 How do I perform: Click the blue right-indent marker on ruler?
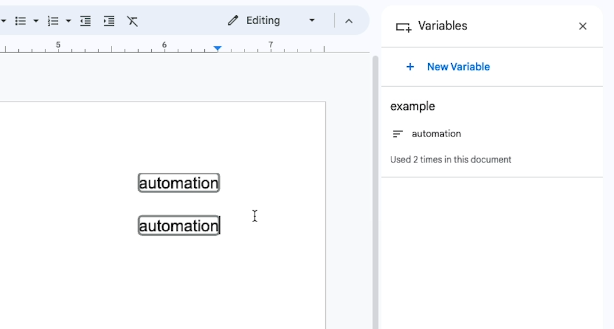coord(218,48)
